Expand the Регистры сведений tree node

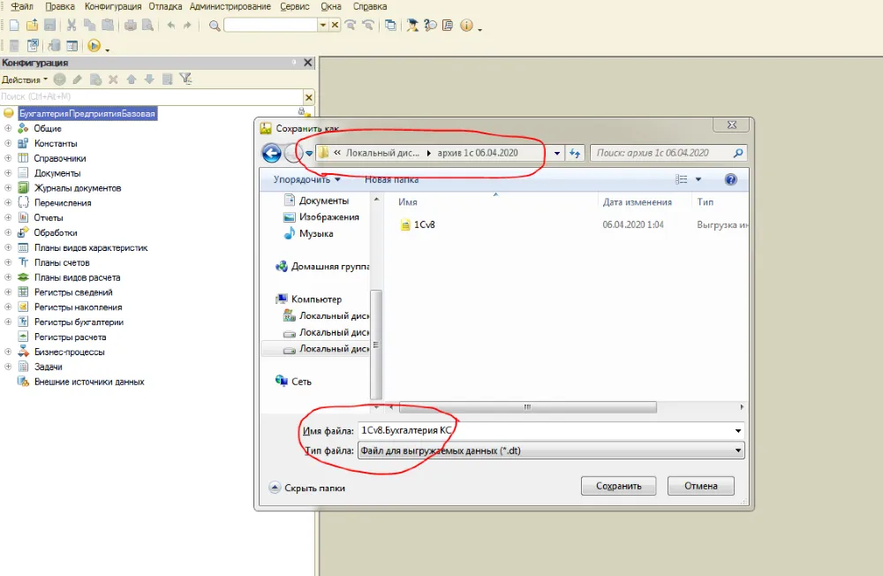pyautogui.click(x=8, y=292)
